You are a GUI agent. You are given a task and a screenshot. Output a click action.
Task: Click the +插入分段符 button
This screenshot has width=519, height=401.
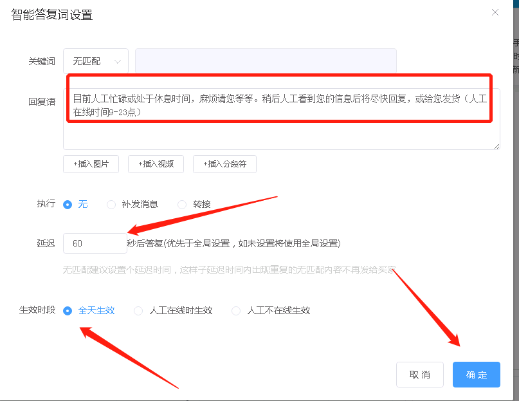(x=224, y=164)
